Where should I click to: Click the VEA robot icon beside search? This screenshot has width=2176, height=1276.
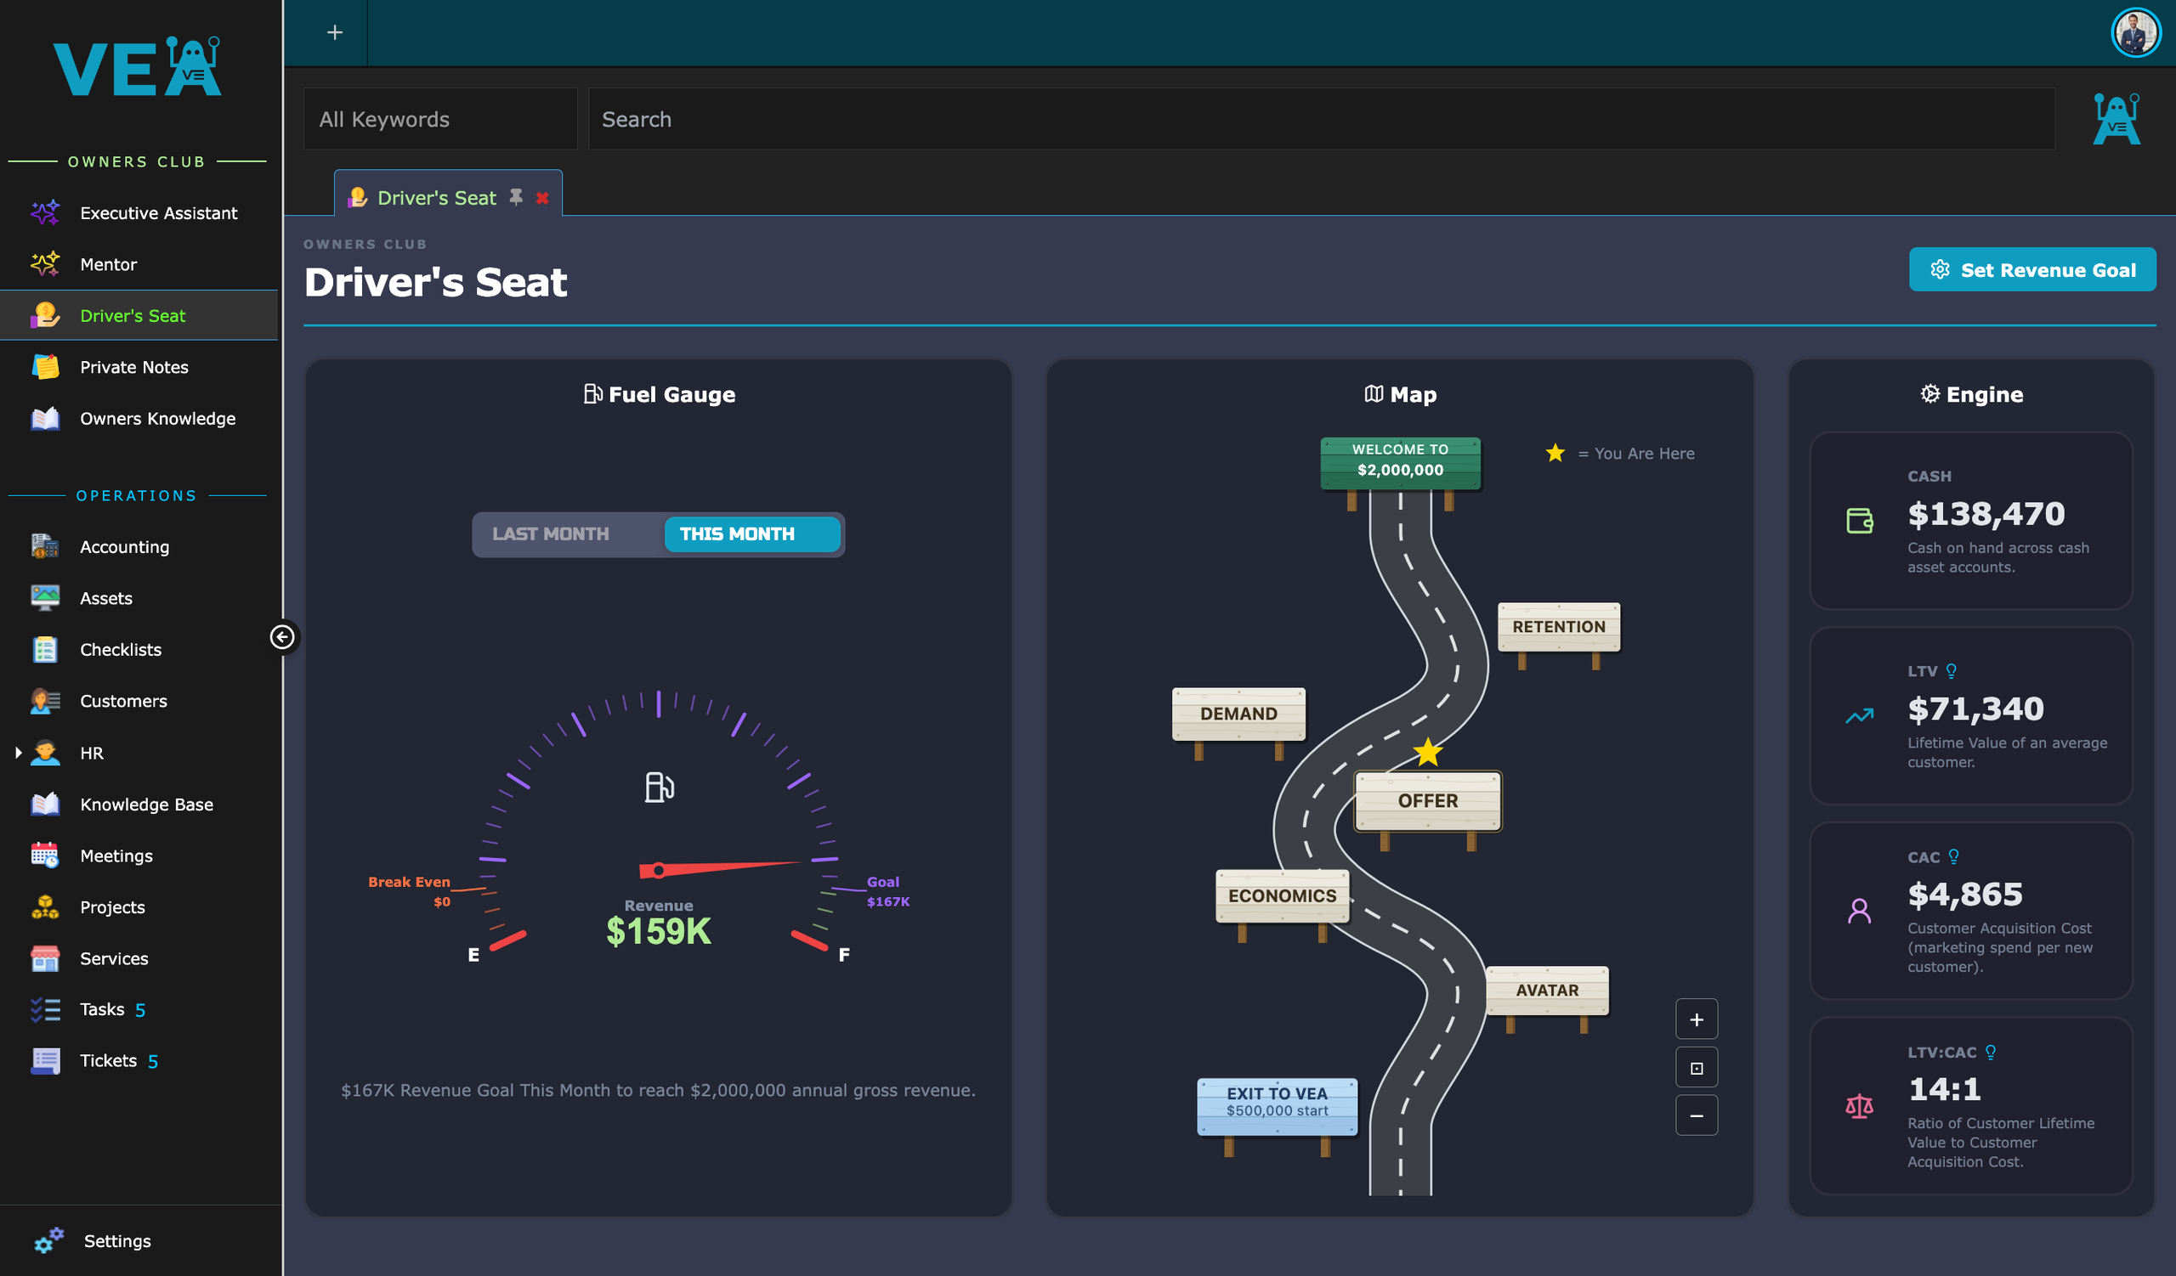click(x=2116, y=119)
